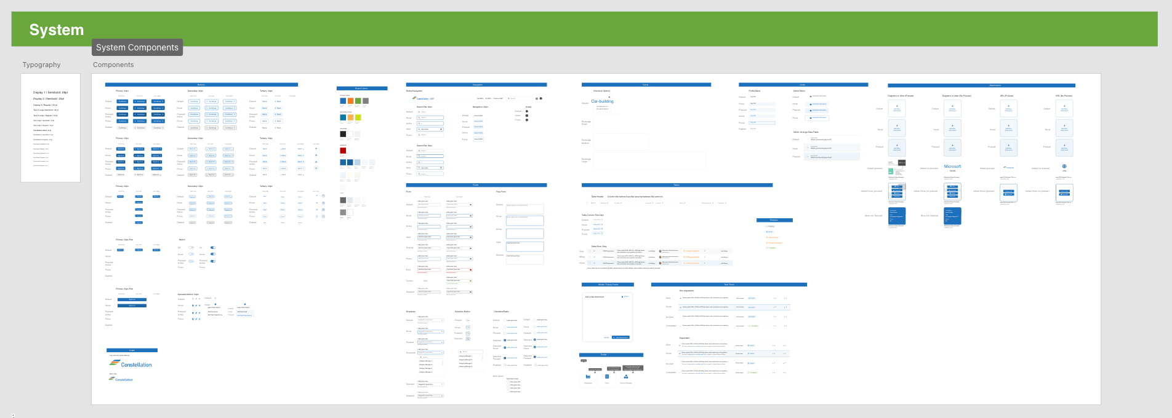Open the Typography frame thumbnail
Viewport: 1172px width, 418px height.
tap(50, 128)
